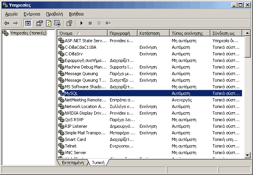The height and width of the screenshot is (175, 253).
Task: Click the Συλλέγει κ… description cell
Action: click(x=122, y=106)
